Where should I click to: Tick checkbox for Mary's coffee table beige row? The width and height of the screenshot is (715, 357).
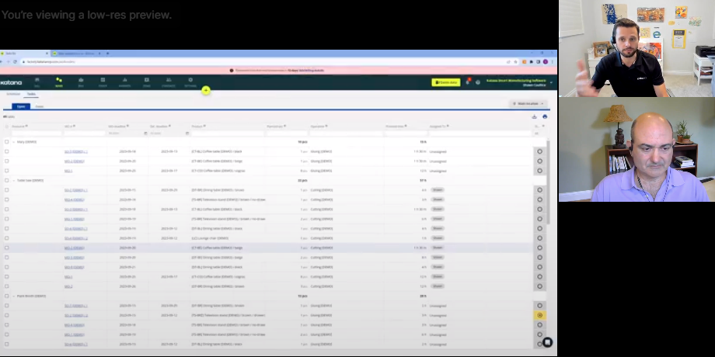point(6,161)
